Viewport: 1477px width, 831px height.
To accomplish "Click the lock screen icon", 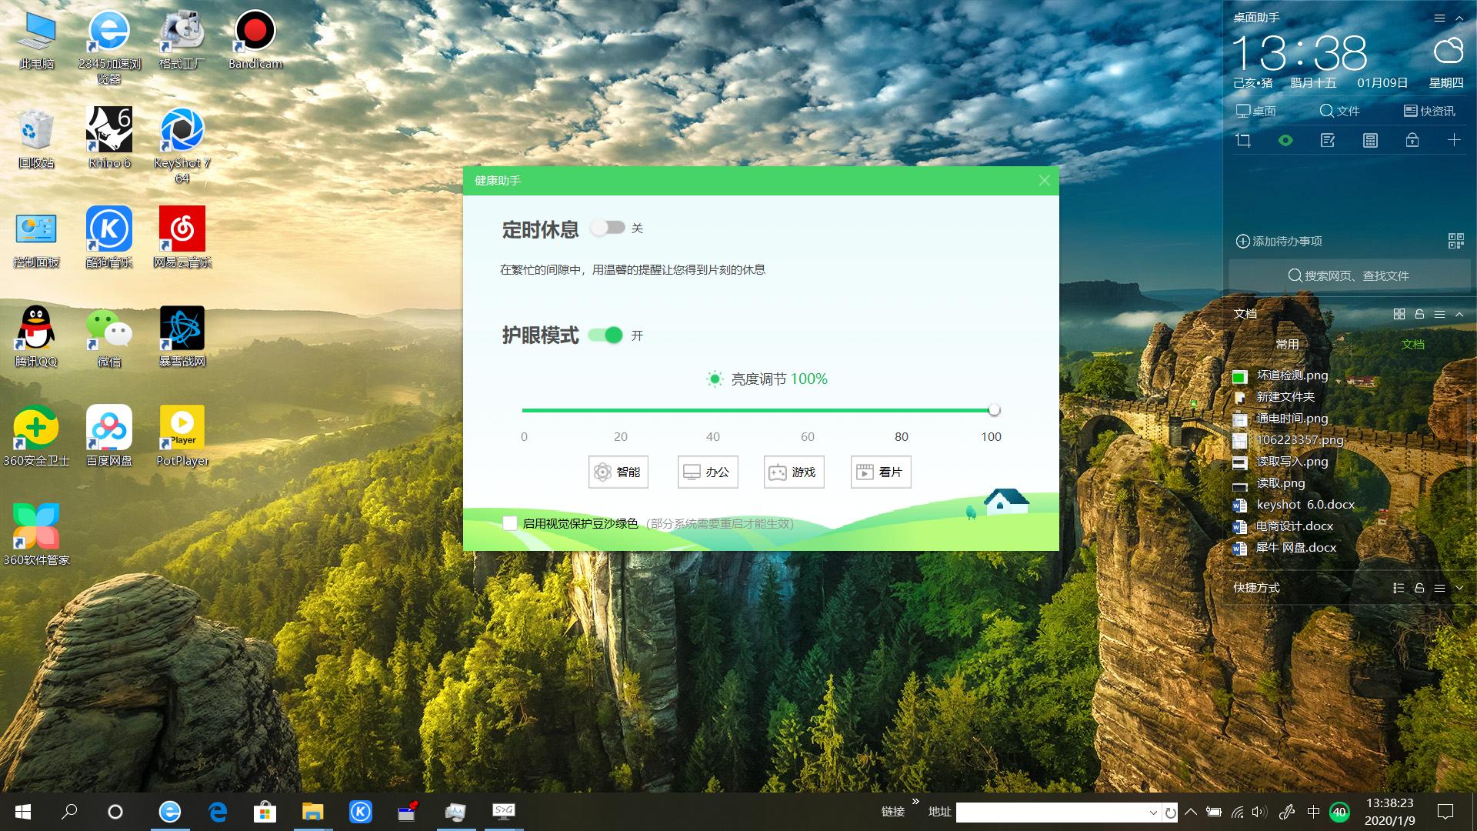I will pos(1412,141).
